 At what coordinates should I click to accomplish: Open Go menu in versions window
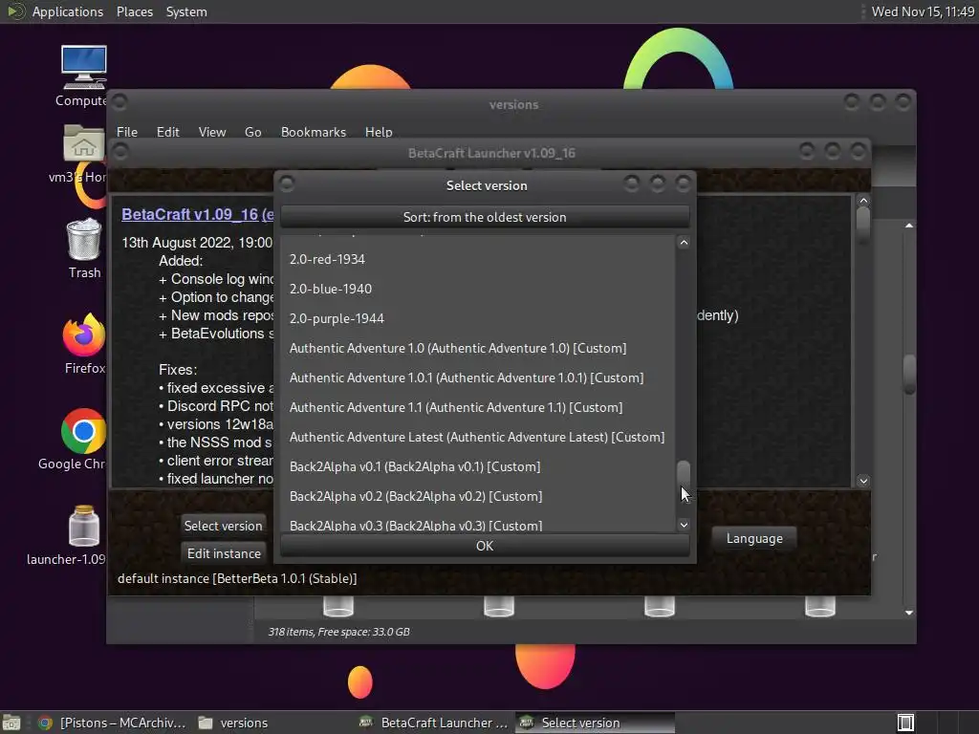coord(252,132)
